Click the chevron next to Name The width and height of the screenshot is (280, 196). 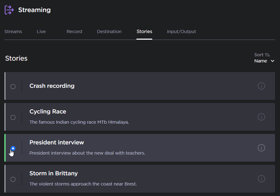pos(273,61)
